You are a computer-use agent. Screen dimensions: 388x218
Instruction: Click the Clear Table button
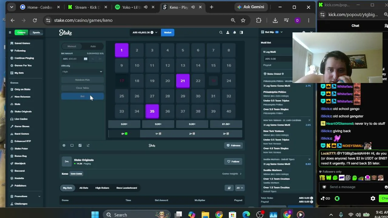pos(82,88)
